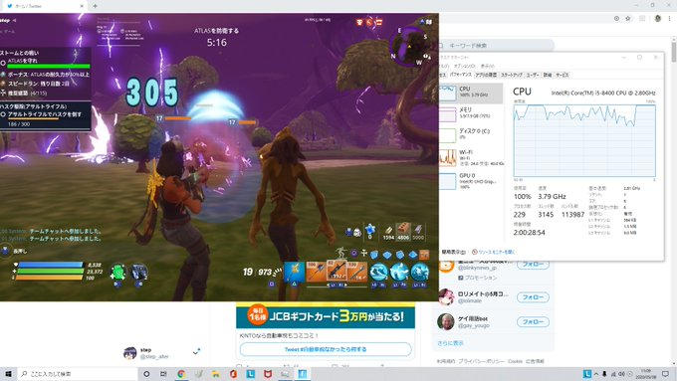Open オプション menu in Task Manager
Viewport: 677px width, 381px height.
[x=465, y=66]
